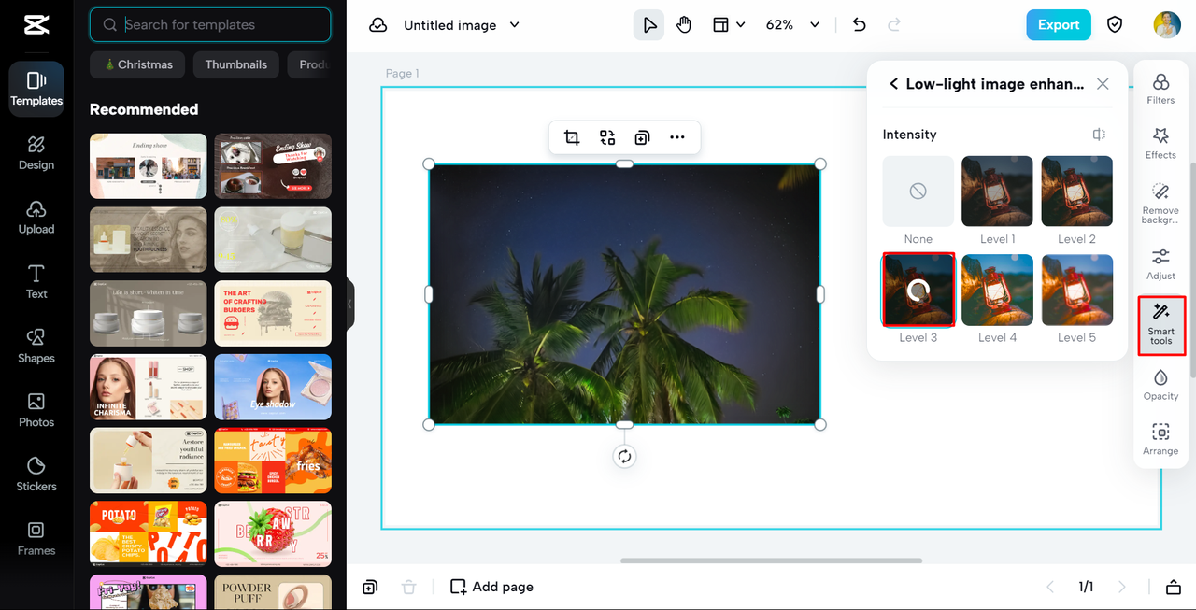Select Level 1 intensity thumbnail
Image resolution: width=1196 pixels, height=610 pixels.
click(x=997, y=191)
